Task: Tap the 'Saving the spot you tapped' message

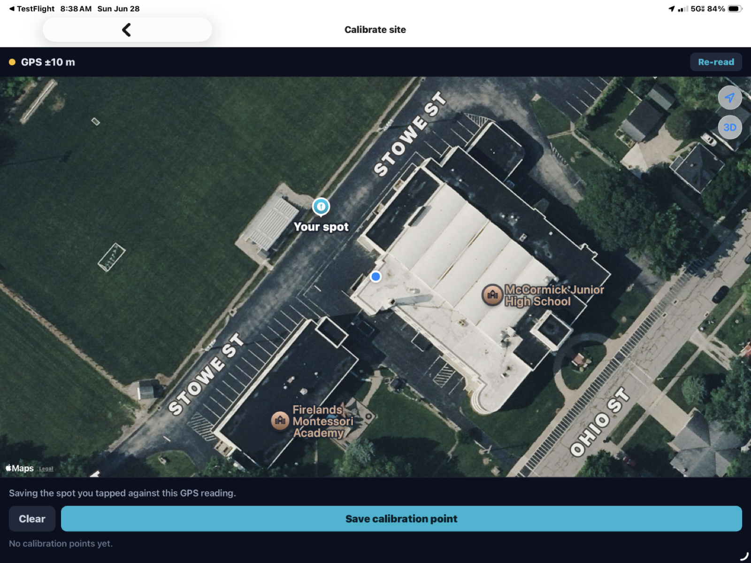Action: tap(123, 493)
